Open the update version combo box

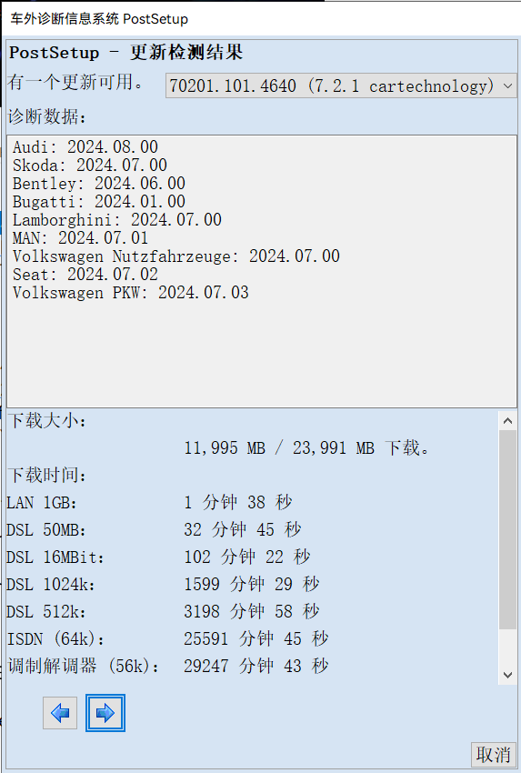click(x=341, y=86)
